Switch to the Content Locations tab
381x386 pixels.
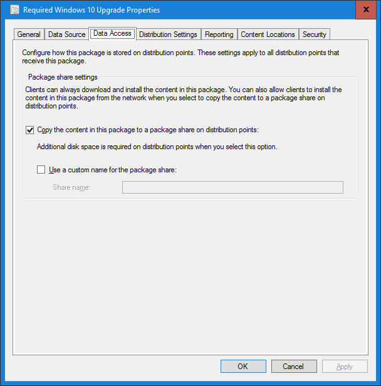click(x=268, y=34)
